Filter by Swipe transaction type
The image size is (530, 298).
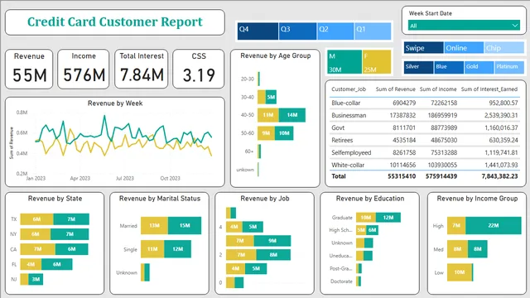pyautogui.click(x=423, y=48)
